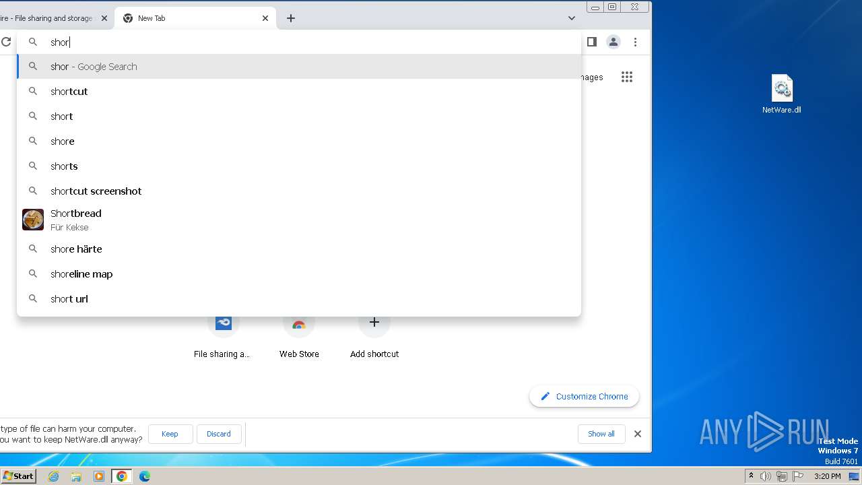Close the downloads bar

click(x=638, y=434)
